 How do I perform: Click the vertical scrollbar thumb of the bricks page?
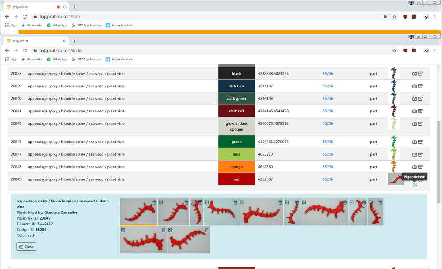point(438,162)
